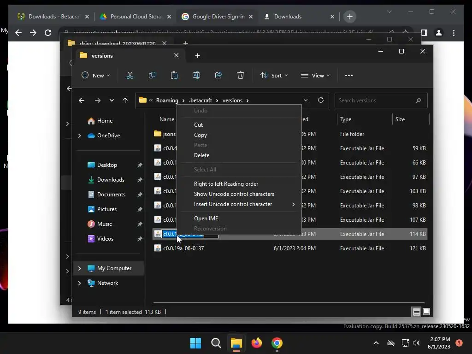Click the Delete trash icon in toolbar

[x=240, y=75]
